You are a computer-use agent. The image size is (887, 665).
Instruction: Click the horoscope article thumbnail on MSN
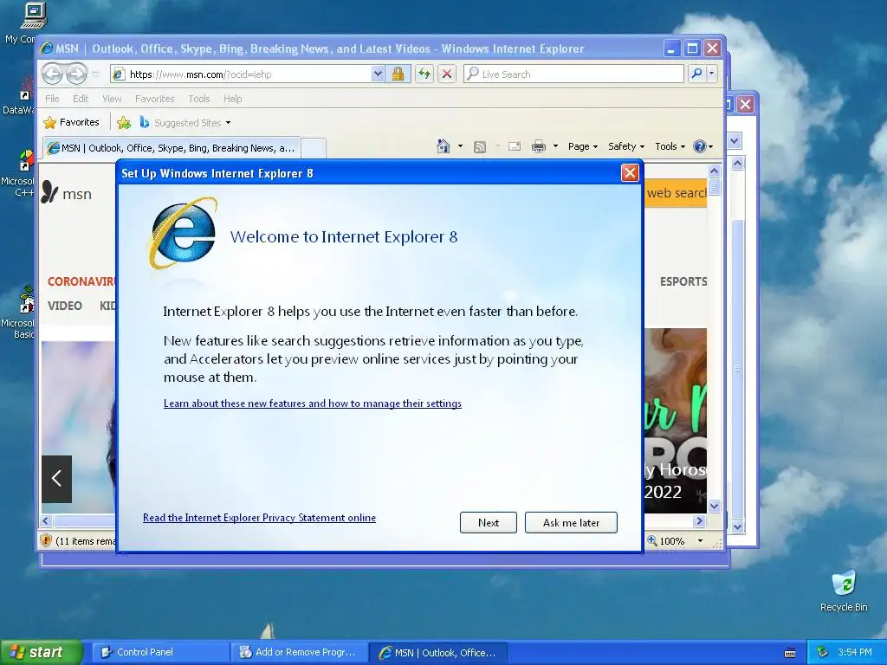point(676,421)
